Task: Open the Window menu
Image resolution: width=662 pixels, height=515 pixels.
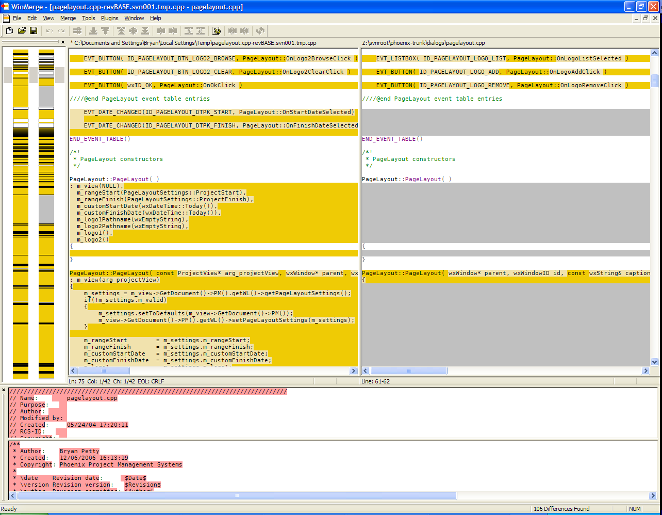Action: point(135,18)
